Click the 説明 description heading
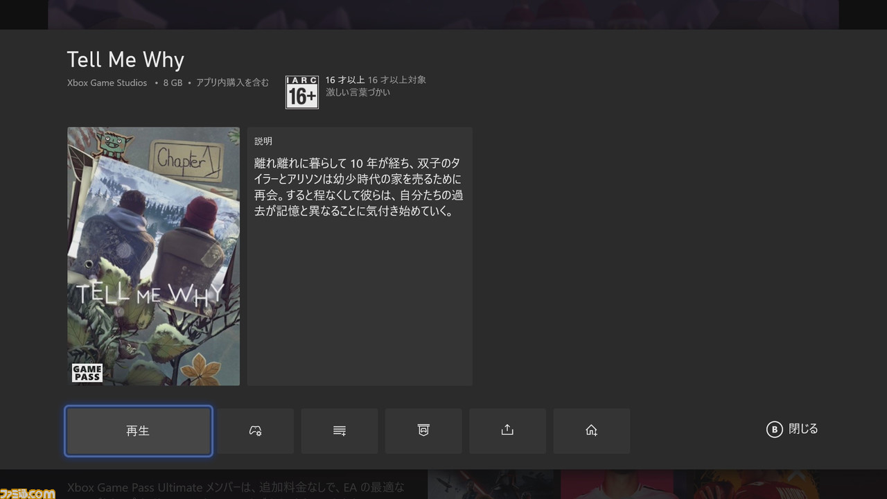Viewport: 887px width, 499px height. tap(263, 141)
